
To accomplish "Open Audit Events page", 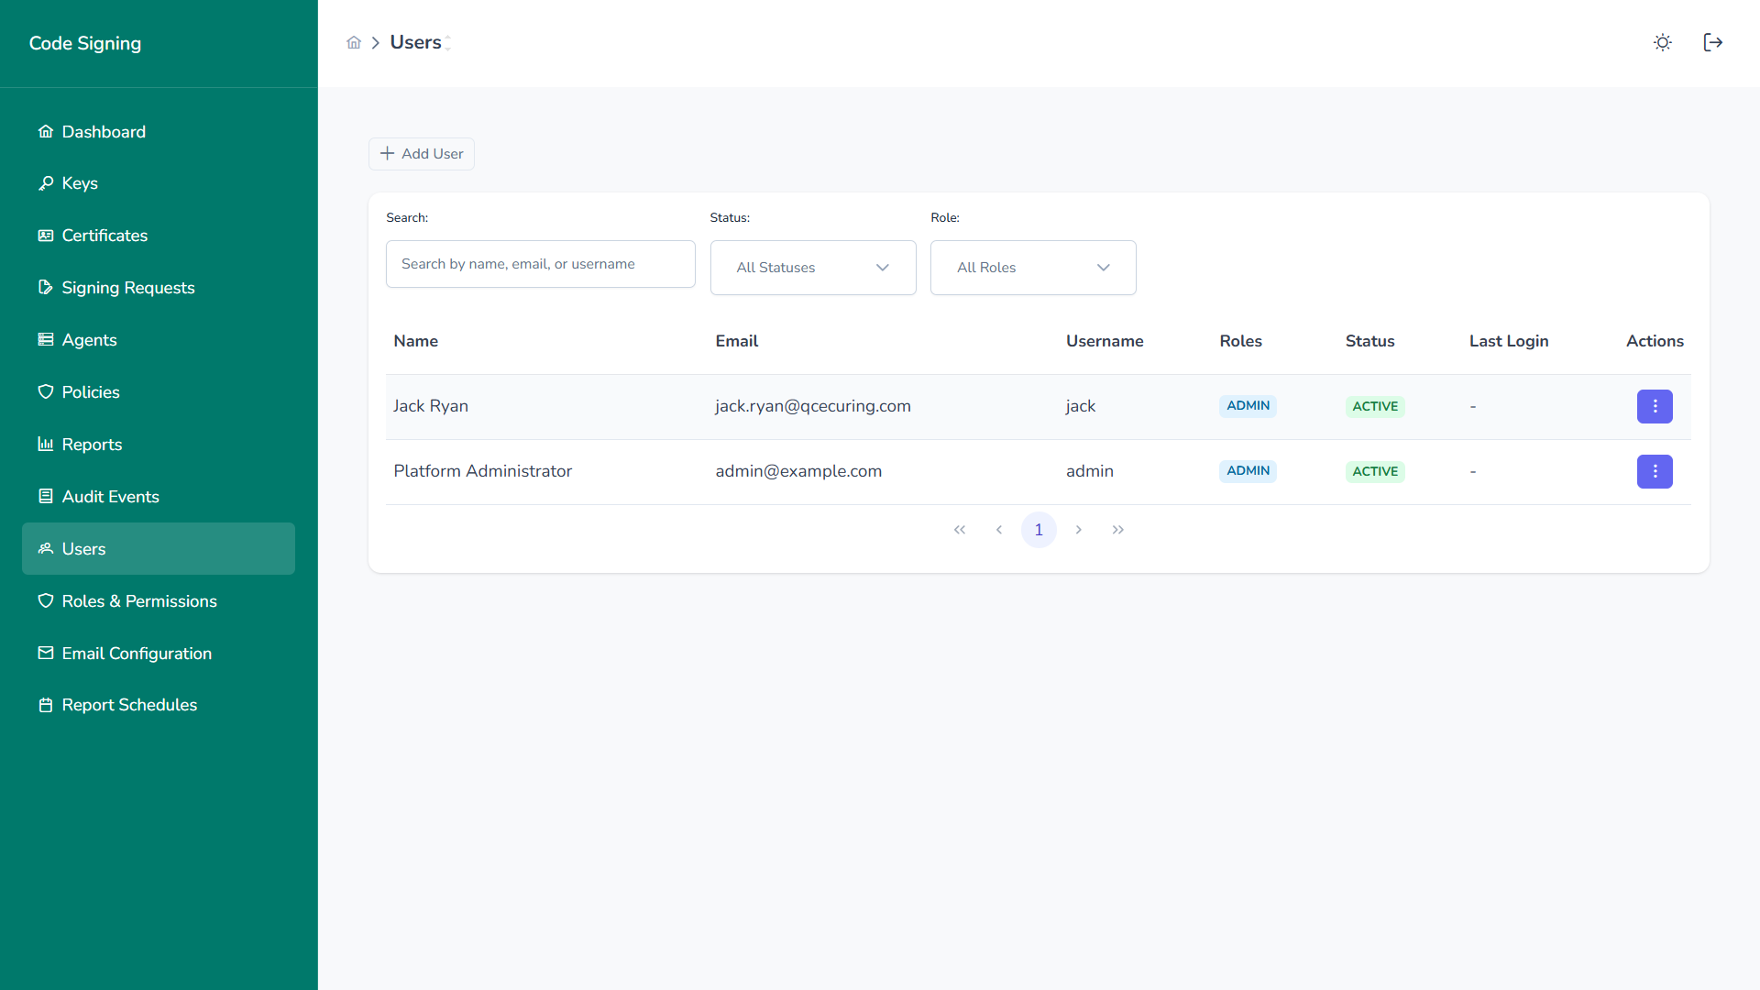I will tap(110, 497).
